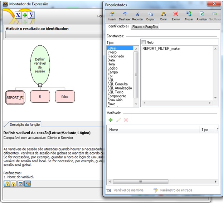Click the x+y expression logo icon
The width and height of the screenshot is (223, 203).
(x=25, y=15)
